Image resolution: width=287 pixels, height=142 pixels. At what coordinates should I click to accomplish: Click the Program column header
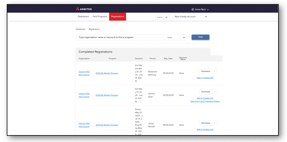tap(112, 59)
